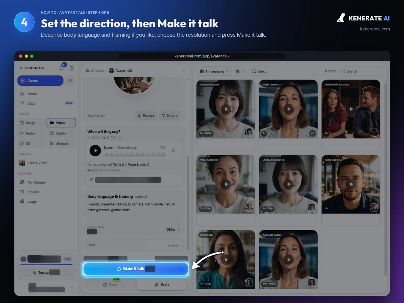The image size is (404, 303).
Task: Click the tool panel vertical scrollbar
Action: [188, 202]
